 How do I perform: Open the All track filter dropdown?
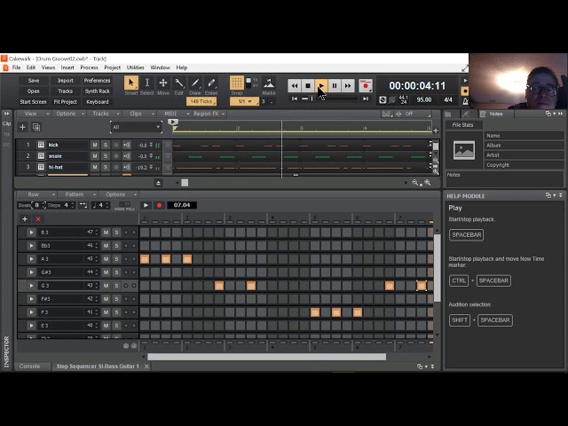[136, 127]
